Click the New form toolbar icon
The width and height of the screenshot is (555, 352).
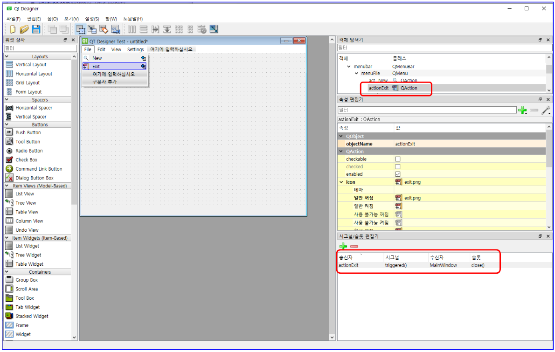(x=13, y=29)
